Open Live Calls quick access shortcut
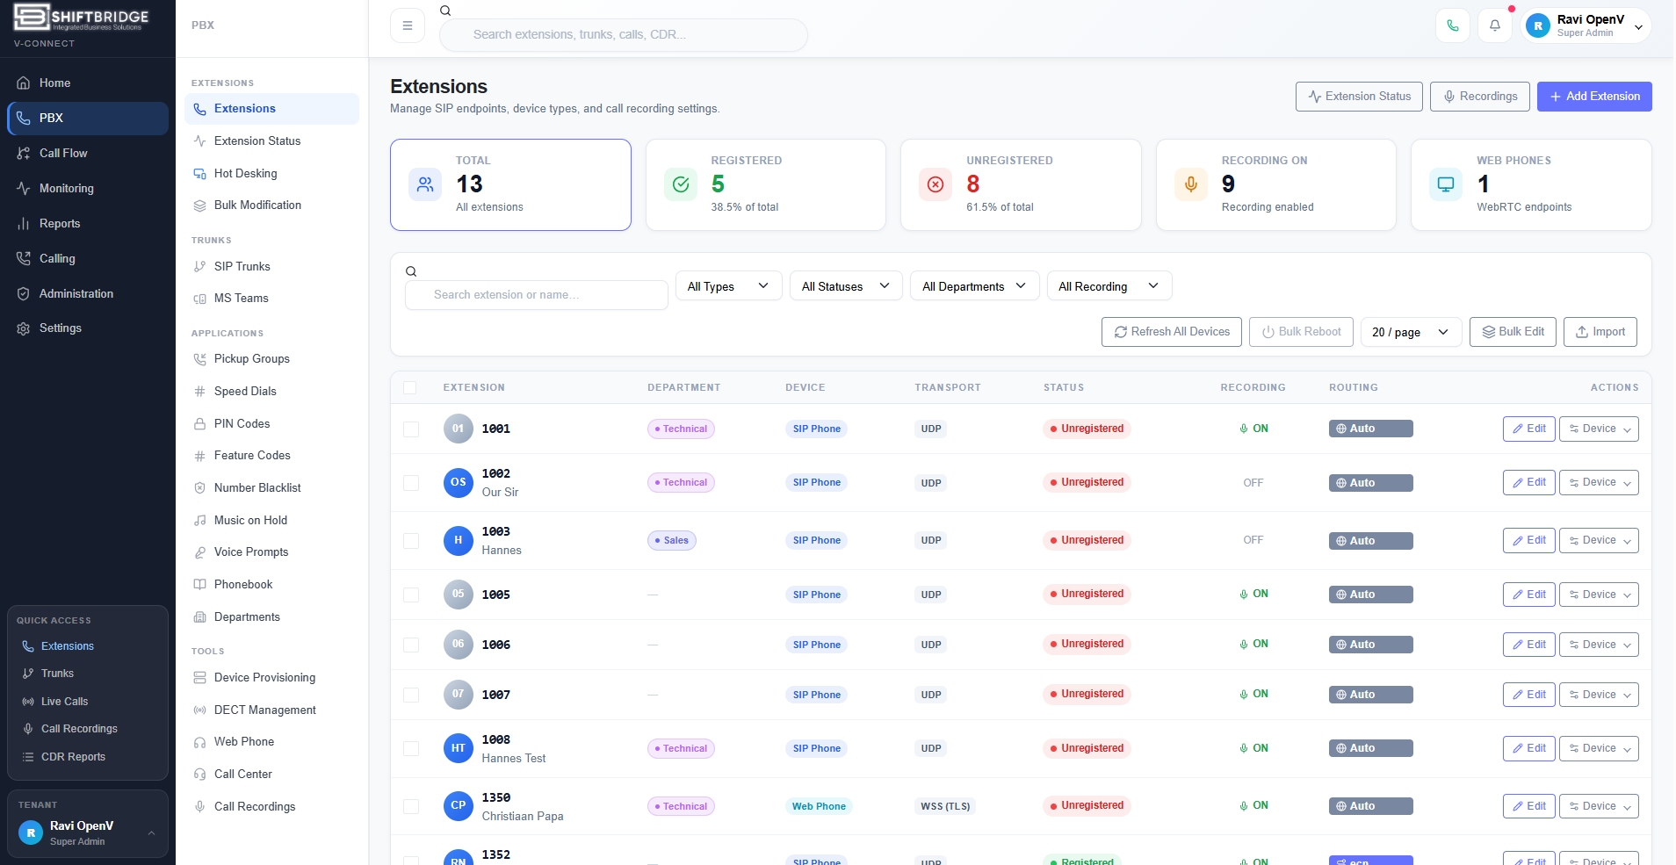Viewport: 1676px width, 865px height. (87, 702)
